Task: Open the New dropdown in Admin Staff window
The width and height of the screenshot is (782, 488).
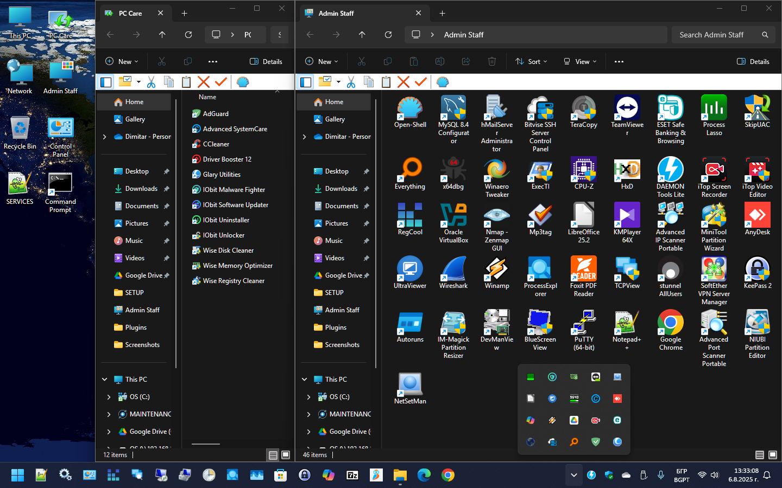Action: click(321, 61)
